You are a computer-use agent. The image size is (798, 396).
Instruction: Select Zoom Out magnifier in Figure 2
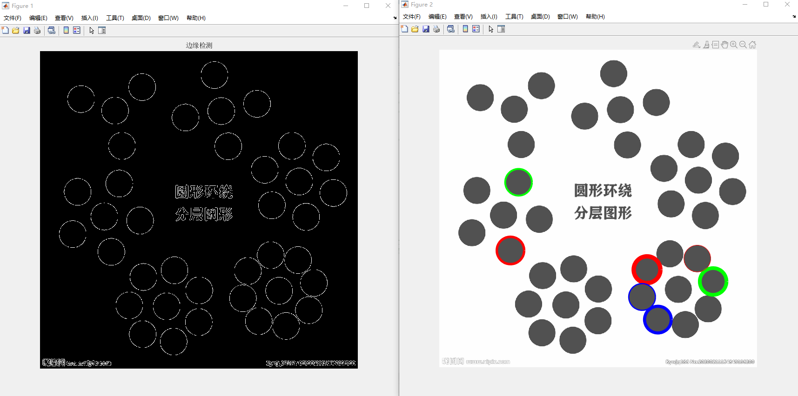coord(743,45)
